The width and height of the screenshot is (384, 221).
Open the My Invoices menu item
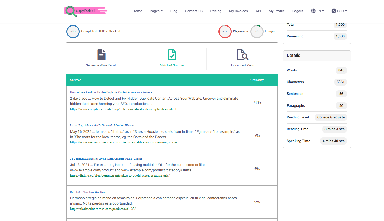[x=238, y=11]
